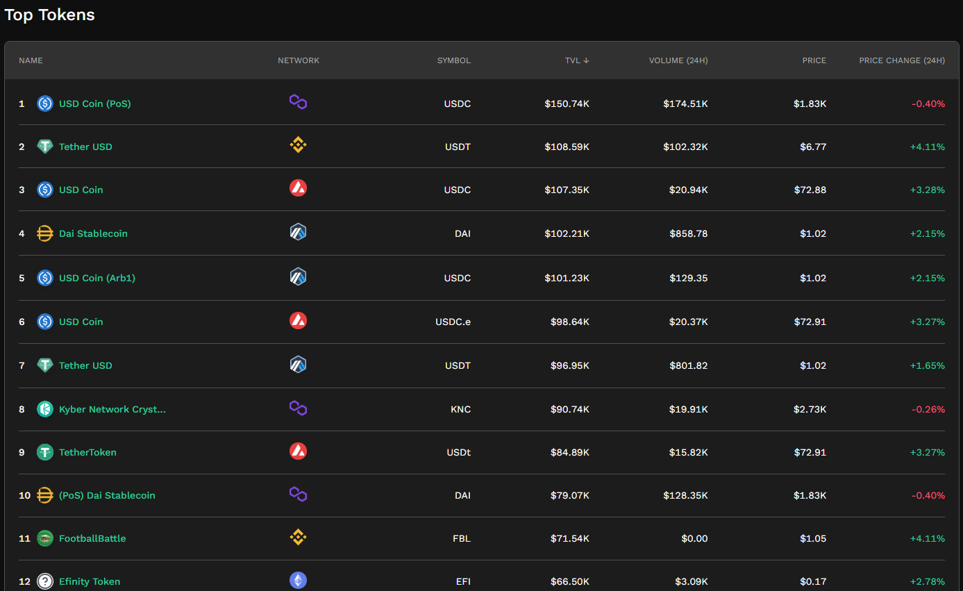Open the USD Coin link in row 6
Viewport: 963px width, 591px height.
coord(81,322)
